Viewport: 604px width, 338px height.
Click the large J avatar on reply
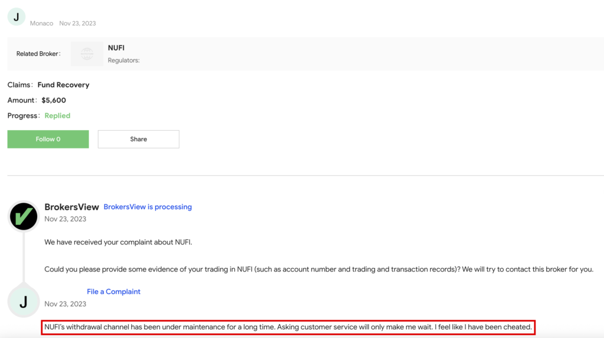pos(24,302)
